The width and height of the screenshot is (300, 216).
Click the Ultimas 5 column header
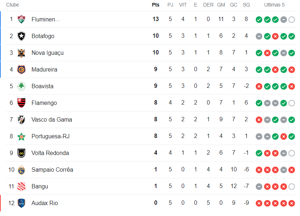pos(274,5)
